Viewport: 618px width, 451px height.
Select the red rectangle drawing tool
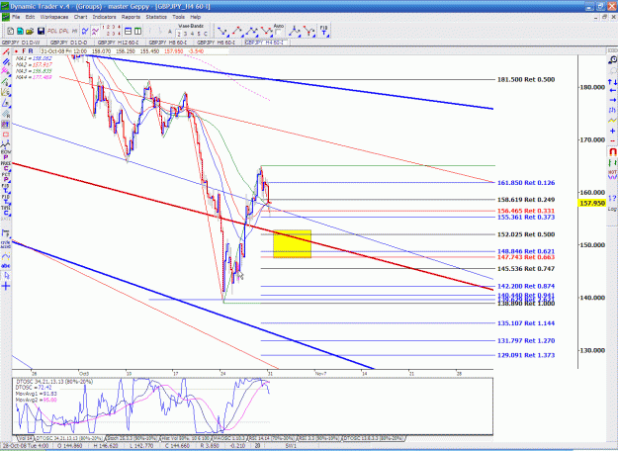(x=6, y=135)
